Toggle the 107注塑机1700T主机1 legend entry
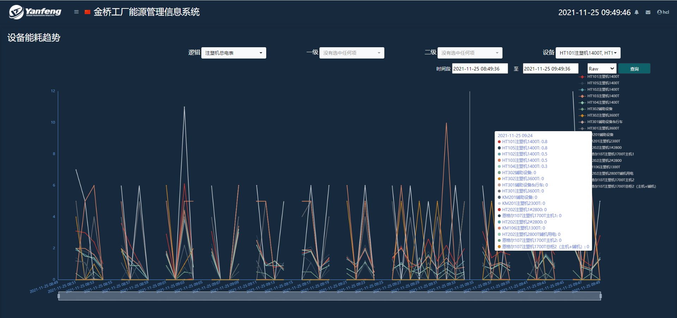This screenshot has height=318, width=677. pyautogui.click(x=613, y=154)
